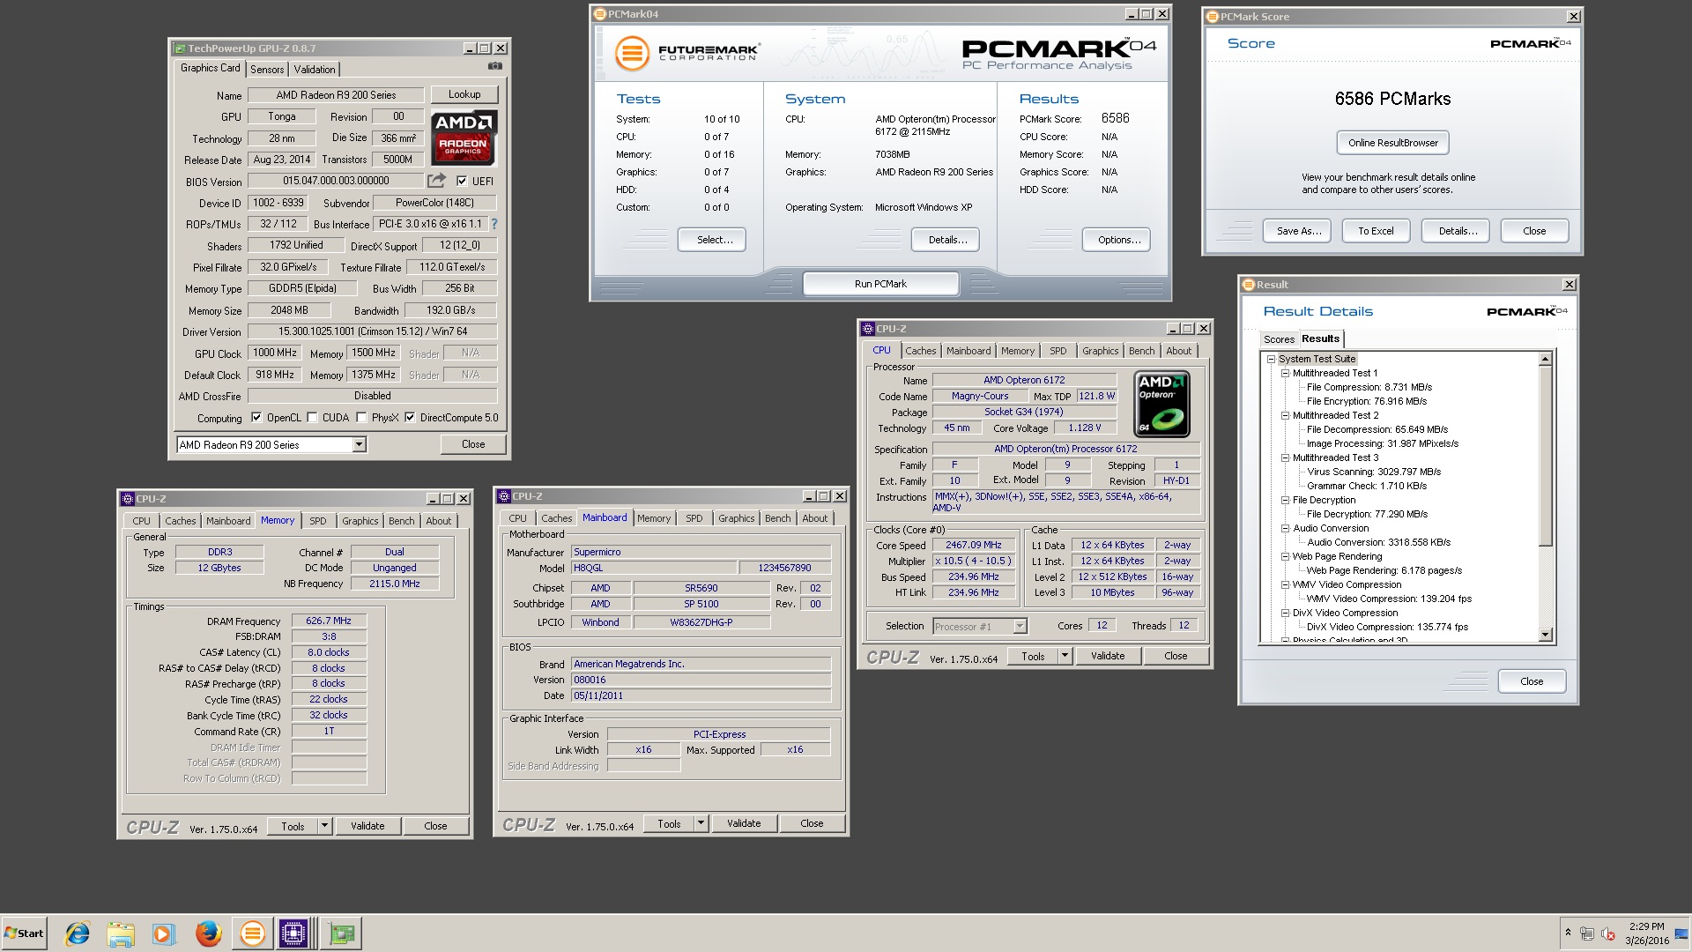The height and width of the screenshot is (952, 1692).
Task: Switch to GPU-Z taskbar icon
Action: pos(342,933)
